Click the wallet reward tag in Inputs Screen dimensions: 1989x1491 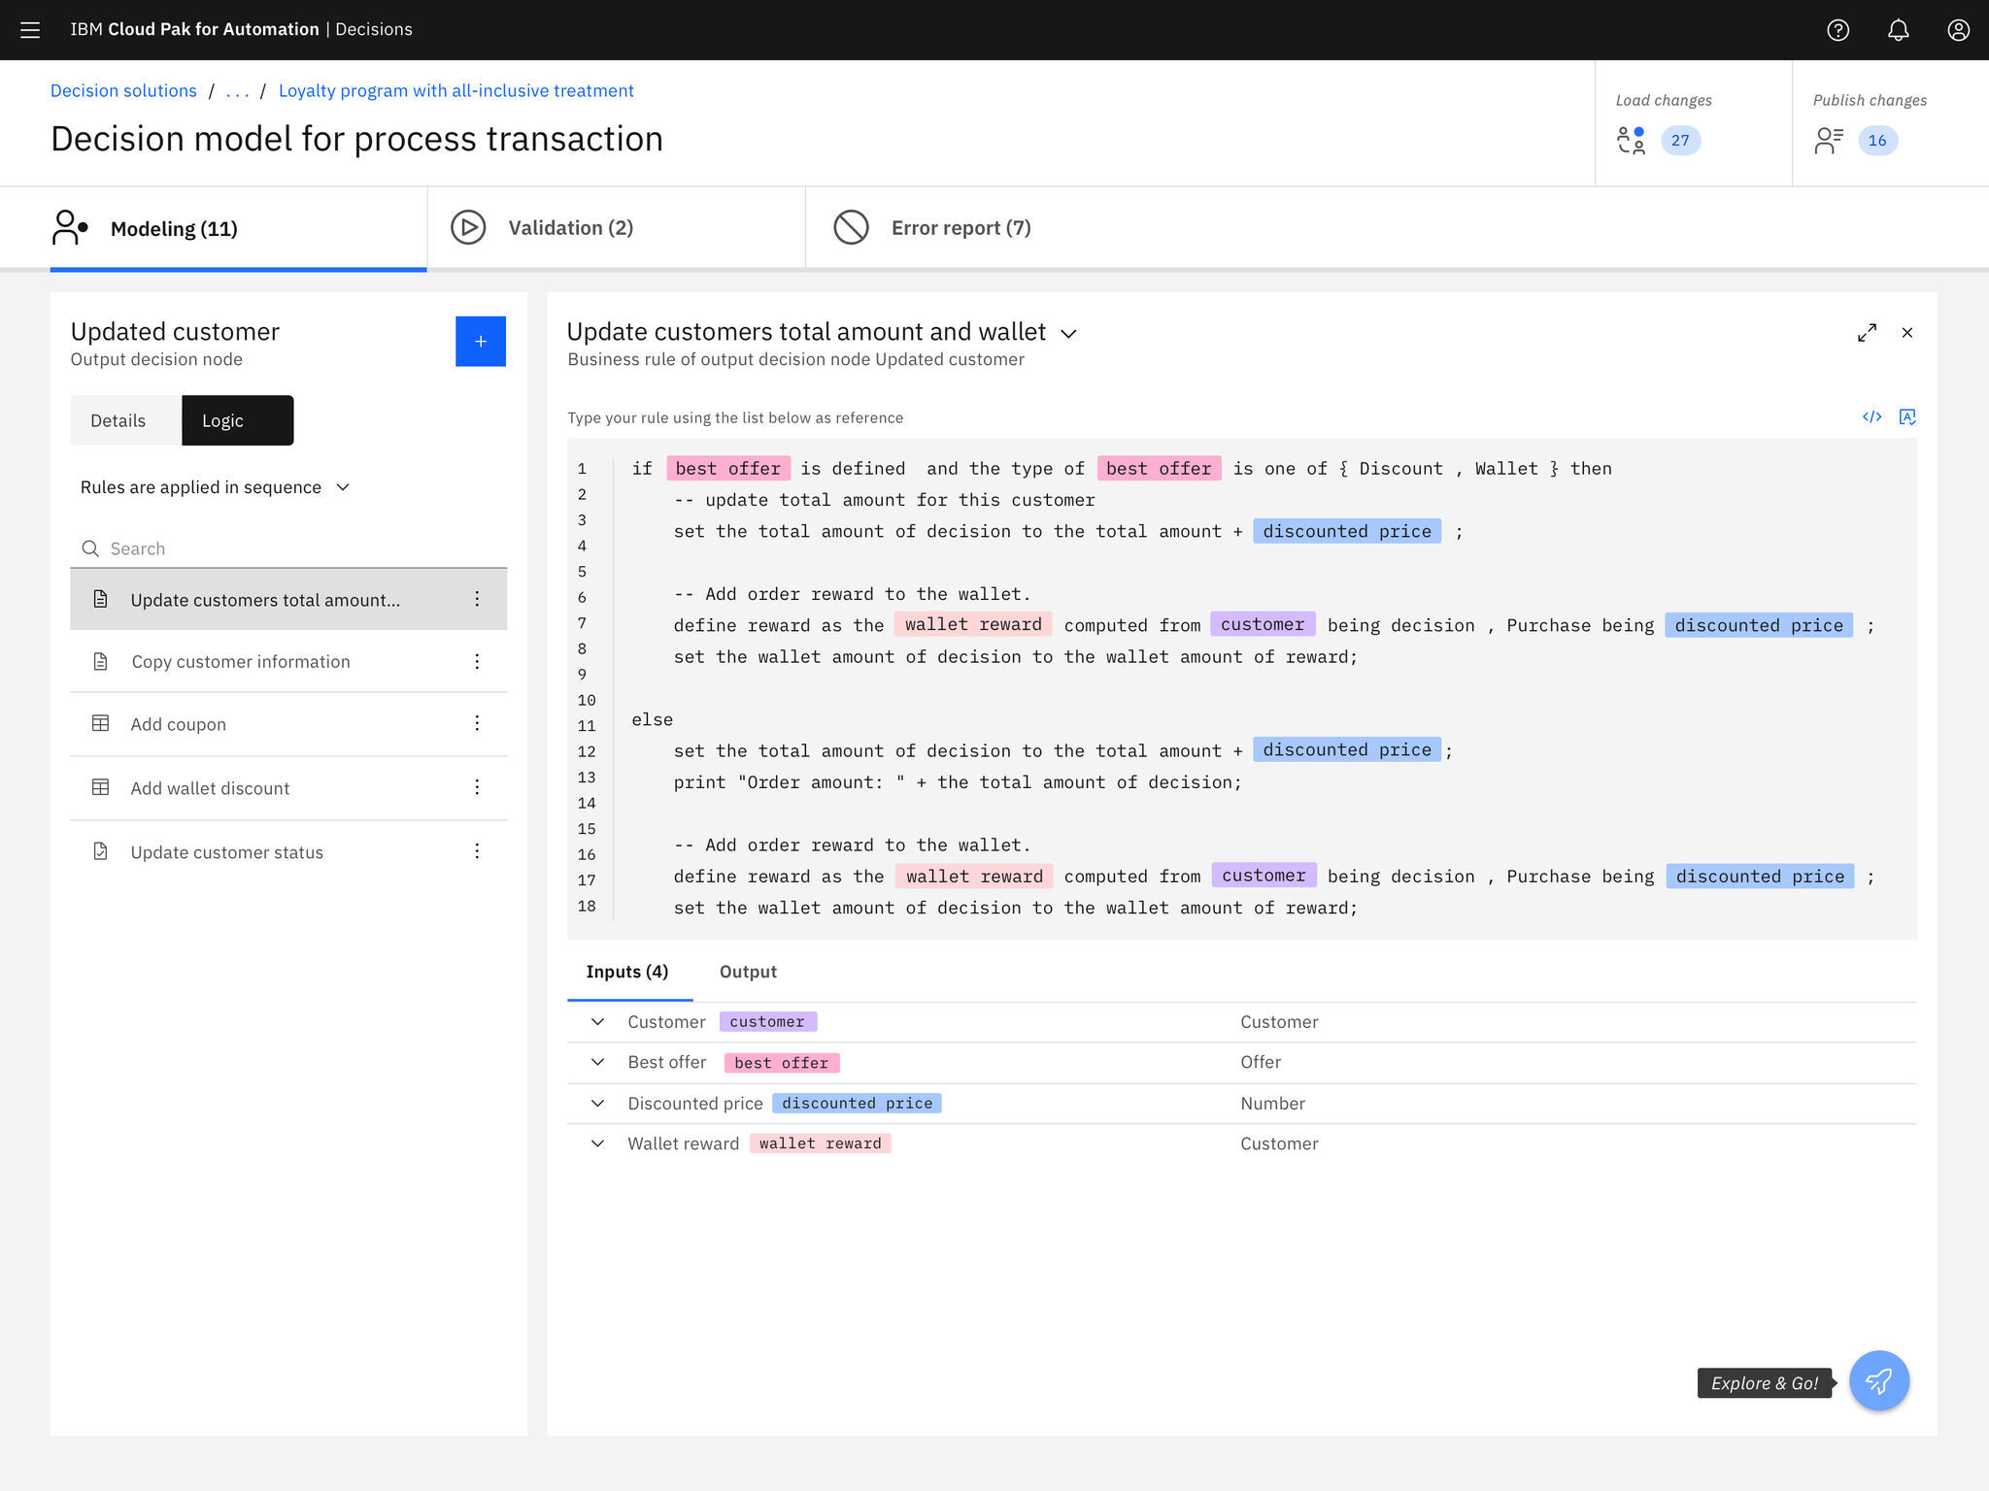coord(821,1143)
